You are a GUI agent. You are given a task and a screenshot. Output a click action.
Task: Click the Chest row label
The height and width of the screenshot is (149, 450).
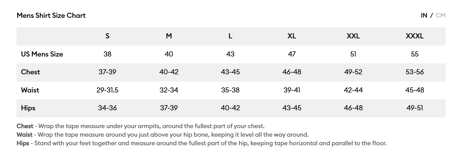pos(30,72)
